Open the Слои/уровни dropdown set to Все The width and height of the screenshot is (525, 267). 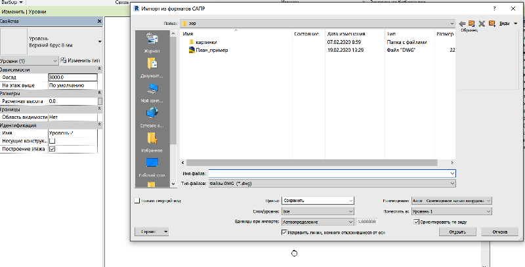[318, 211]
